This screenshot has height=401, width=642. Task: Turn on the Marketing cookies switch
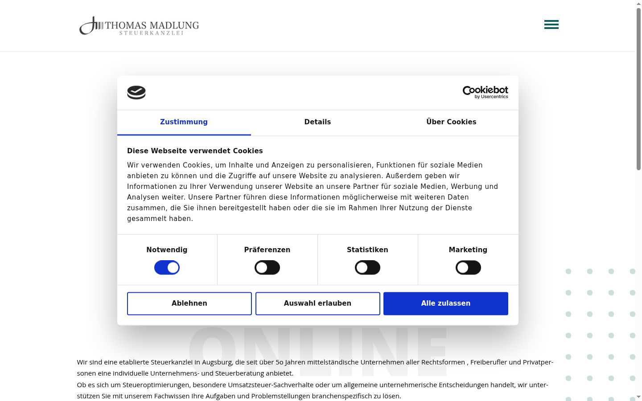click(x=468, y=268)
